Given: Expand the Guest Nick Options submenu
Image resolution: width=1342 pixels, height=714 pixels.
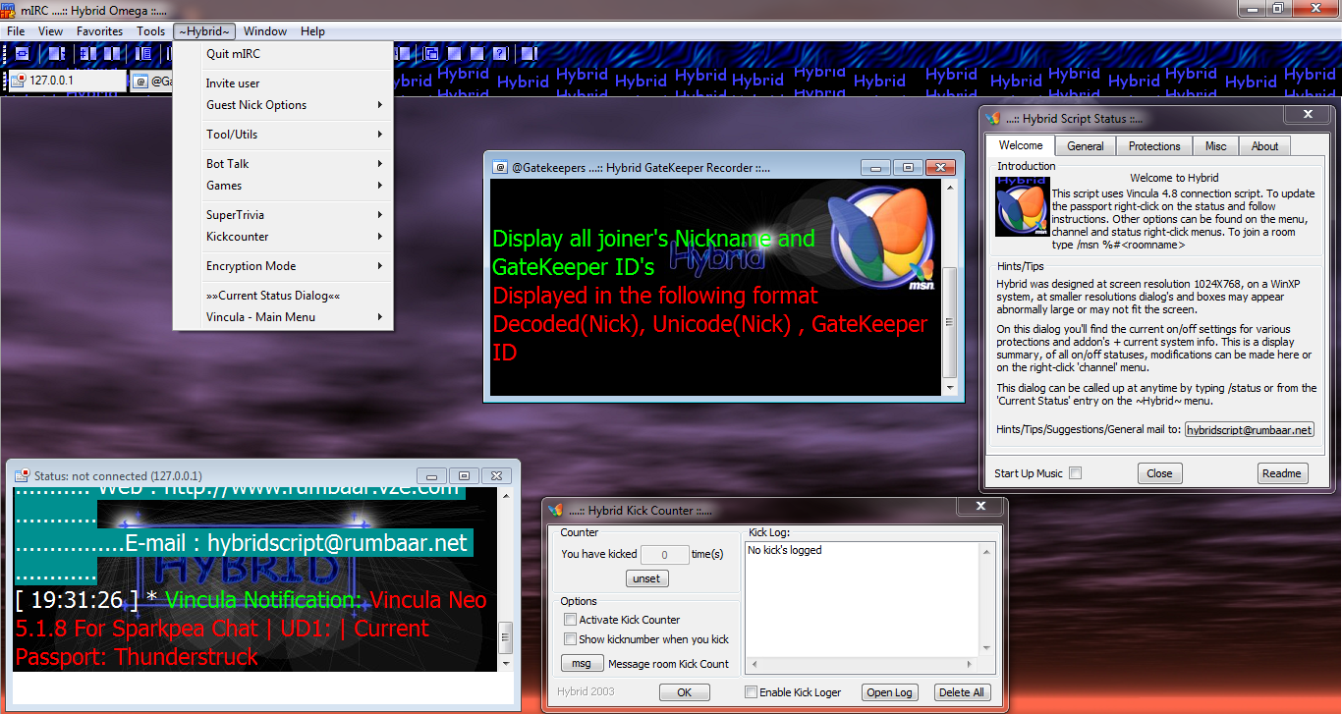Looking at the screenshot, I should (x=283, y=105).
